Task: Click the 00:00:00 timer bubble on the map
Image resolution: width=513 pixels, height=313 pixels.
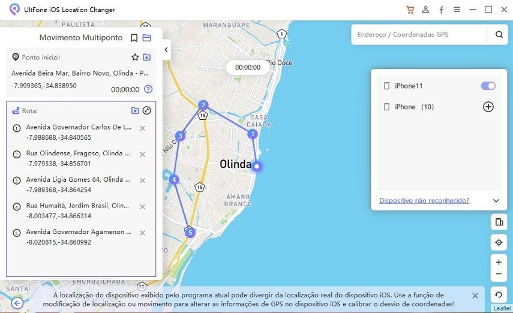Action: point(248,67)
